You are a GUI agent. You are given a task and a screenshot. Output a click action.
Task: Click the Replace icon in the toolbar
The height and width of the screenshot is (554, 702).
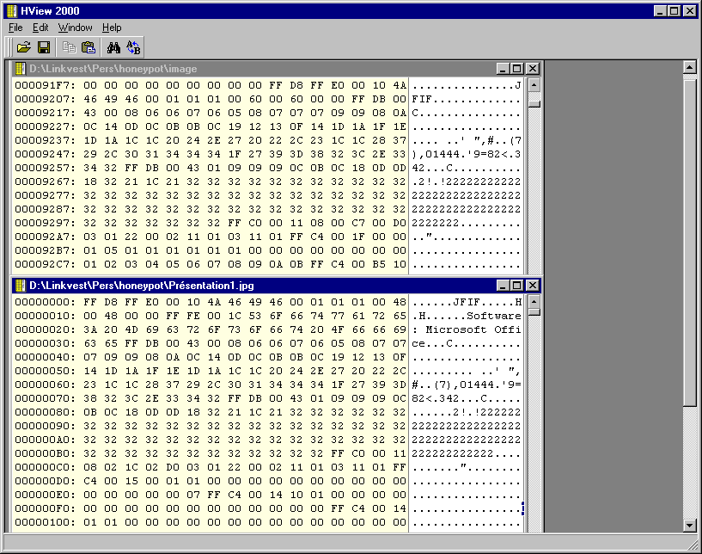tap(133, 47)
